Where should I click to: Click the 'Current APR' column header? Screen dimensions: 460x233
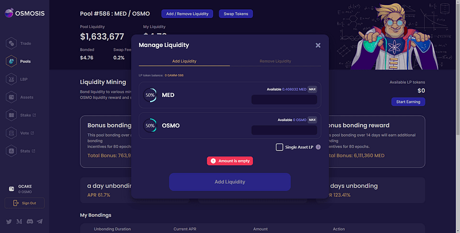click(x=185, y=229)
